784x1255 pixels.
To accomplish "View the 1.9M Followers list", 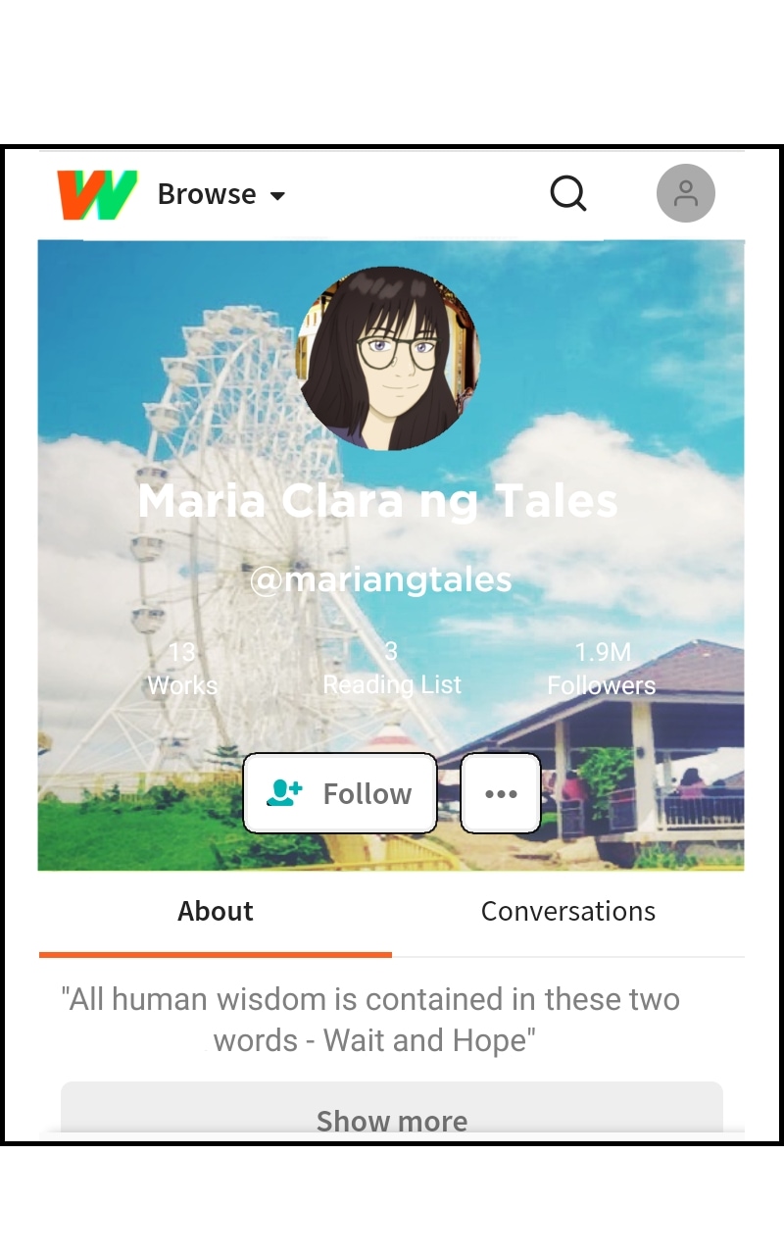I will click(x=602, y=669).
